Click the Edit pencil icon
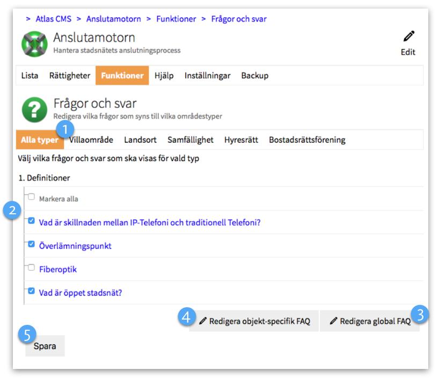Screen dimensions: 439x384 point(409,37)
